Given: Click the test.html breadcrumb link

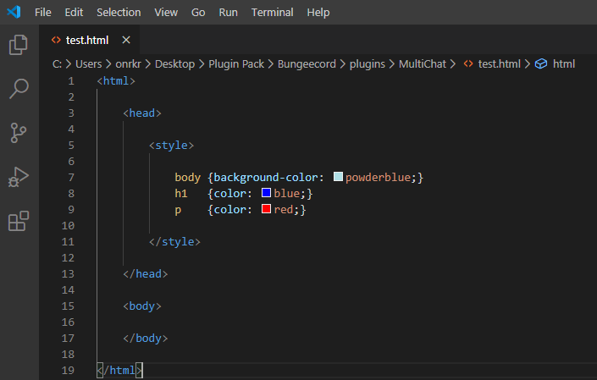Looking at the screenshot, I should (x=499, y=63).
